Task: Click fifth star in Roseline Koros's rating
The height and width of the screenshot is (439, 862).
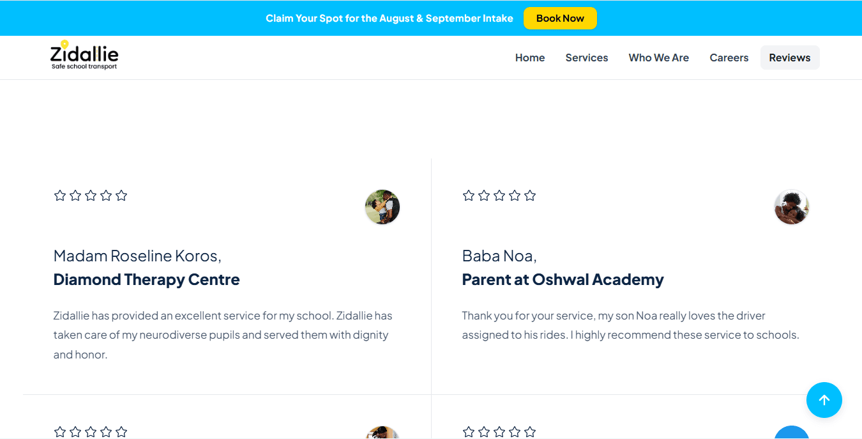Action: 121,196
